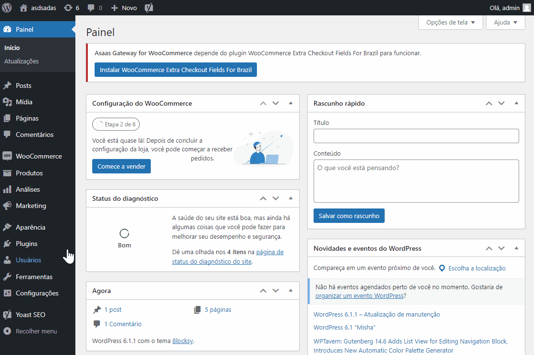The height and width of the screenshot is (355, 534).
Task: Open the Configurações menu label
Action: click(x=37, y=294)
